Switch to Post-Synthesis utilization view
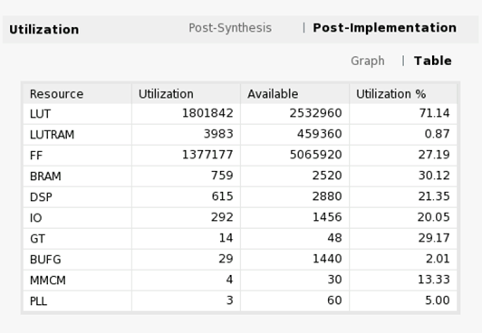Image resolution: width=482 pixels, height=333 pixels. coord(230,28)
